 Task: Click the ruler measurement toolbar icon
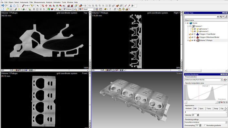pos(120,9)
